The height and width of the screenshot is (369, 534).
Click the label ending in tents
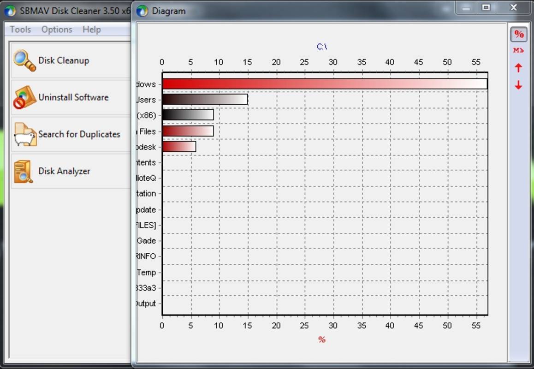pos(146,162)
